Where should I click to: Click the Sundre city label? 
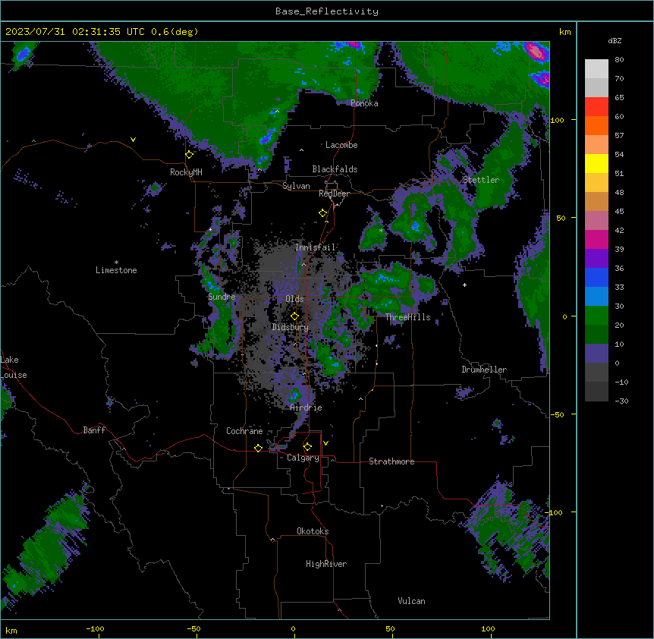coord(222,297)
